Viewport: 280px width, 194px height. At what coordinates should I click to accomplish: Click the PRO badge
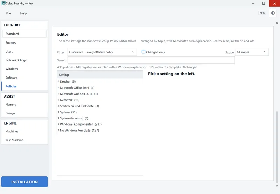pyautogui.click(x=262, y=13)
